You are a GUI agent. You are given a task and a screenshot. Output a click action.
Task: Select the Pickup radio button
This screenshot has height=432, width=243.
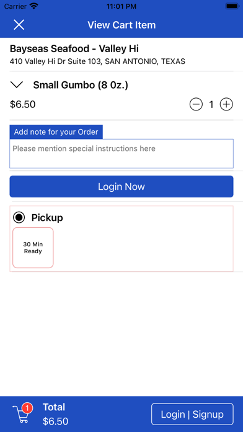[19, 218]
